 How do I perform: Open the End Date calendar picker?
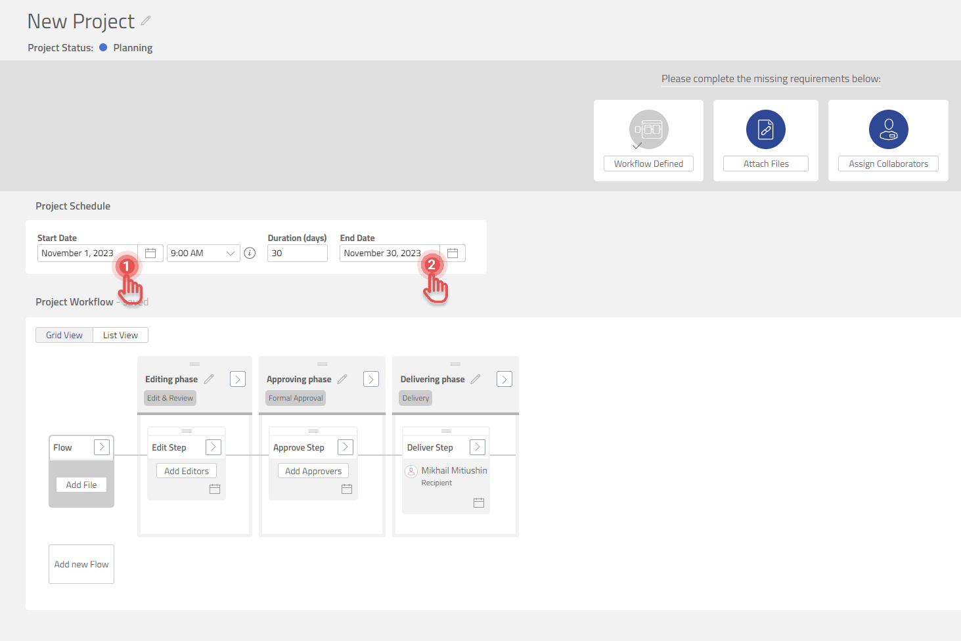[453, 254]
